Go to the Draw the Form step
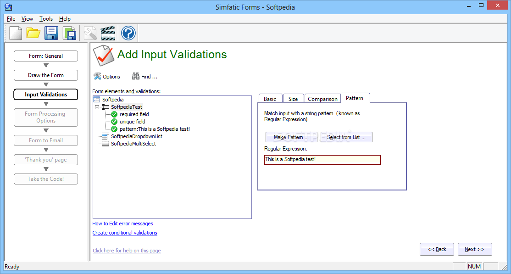The width and height of the screenshot is (511, 274). pos(46,75)
